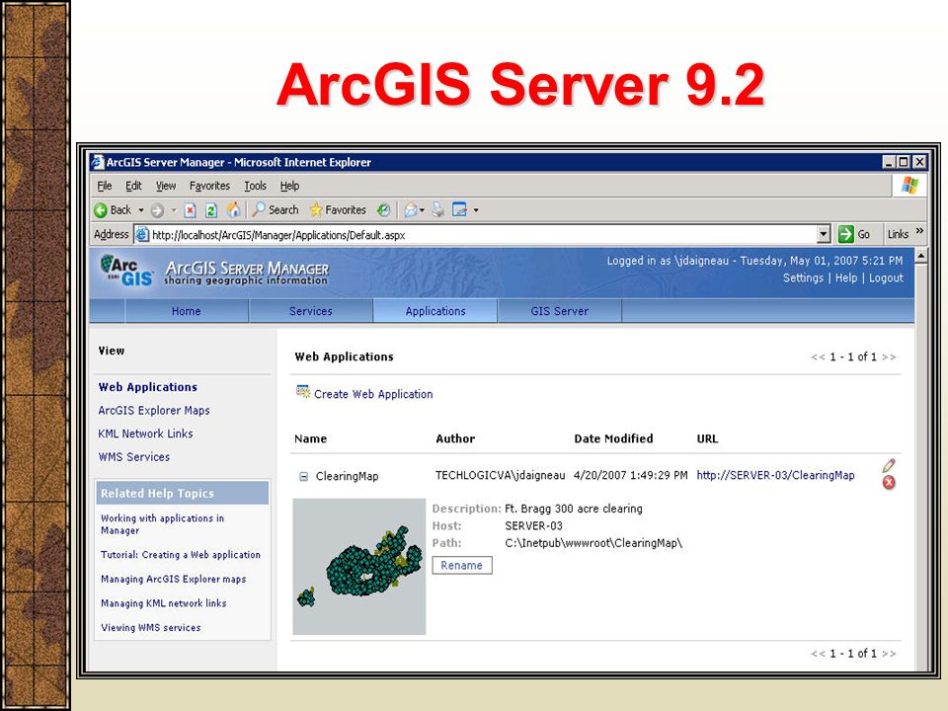Click the Settings link in the header
948x711 pixels.
point(803,278)
